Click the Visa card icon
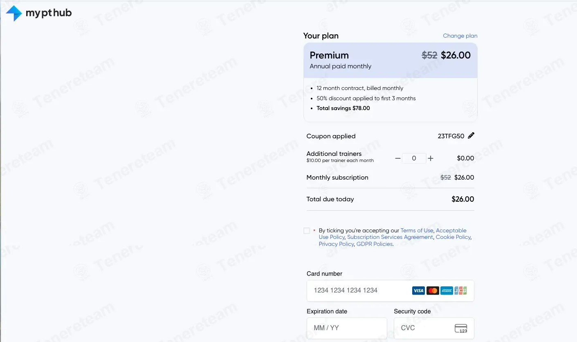 tap(418, 290)
